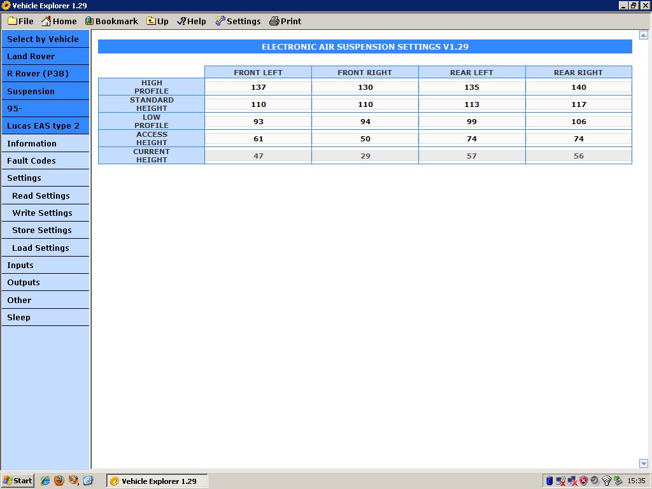Open the File menu in toolbar
652x489 pixels.
pos(20,21)
